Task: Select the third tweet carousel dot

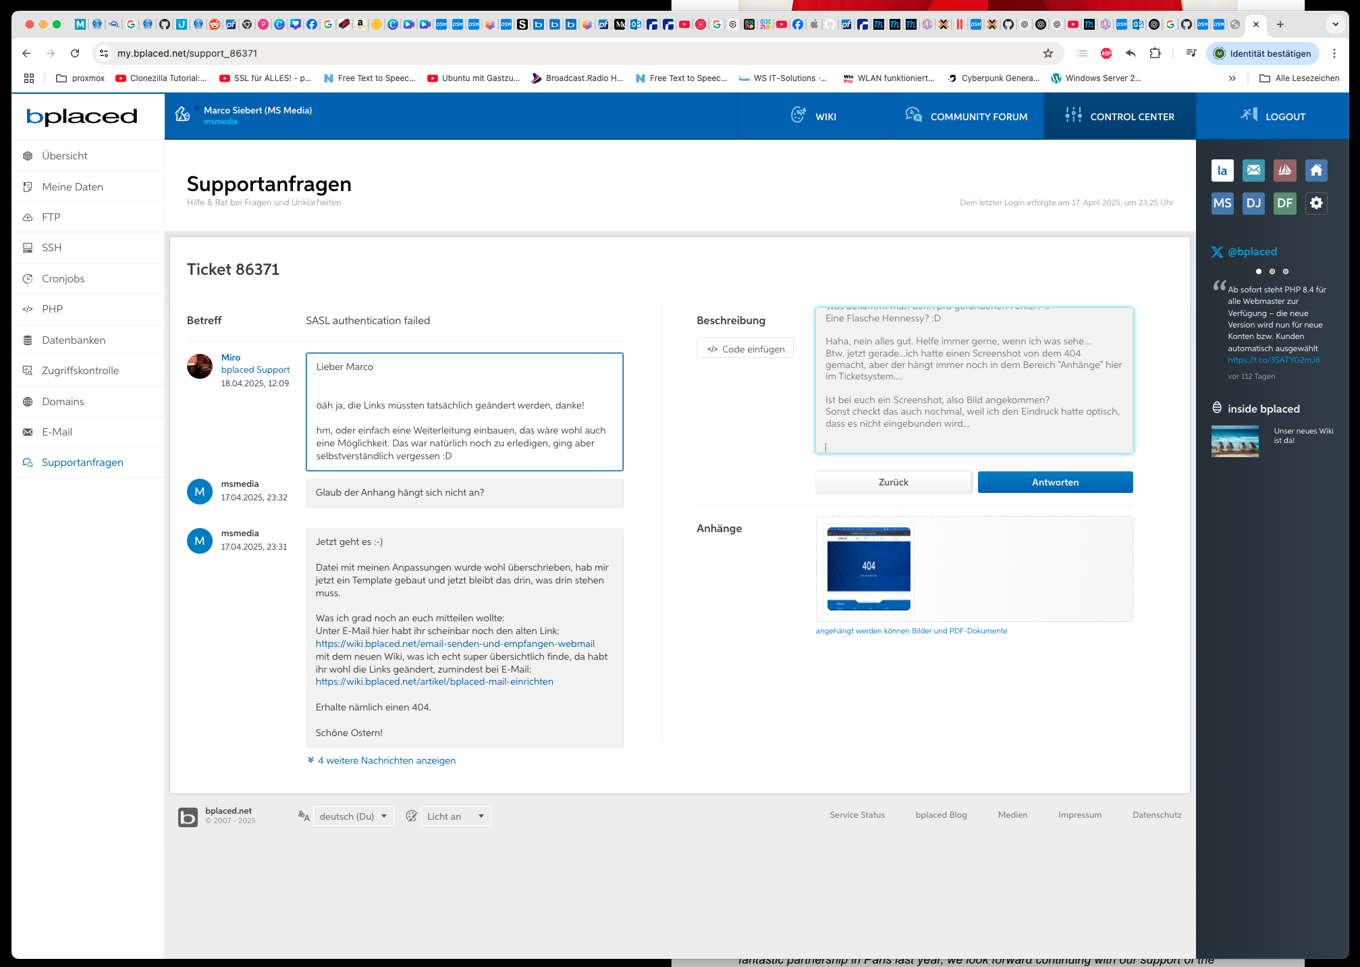Action: [1285, 271]
